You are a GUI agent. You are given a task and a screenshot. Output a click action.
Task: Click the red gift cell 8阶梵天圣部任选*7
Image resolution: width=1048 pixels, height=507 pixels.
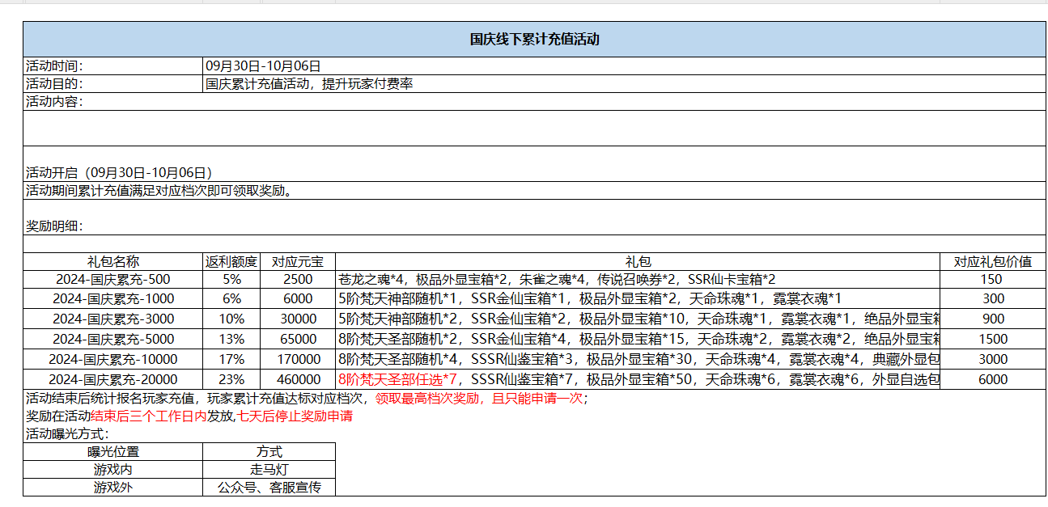click(638, 379)
